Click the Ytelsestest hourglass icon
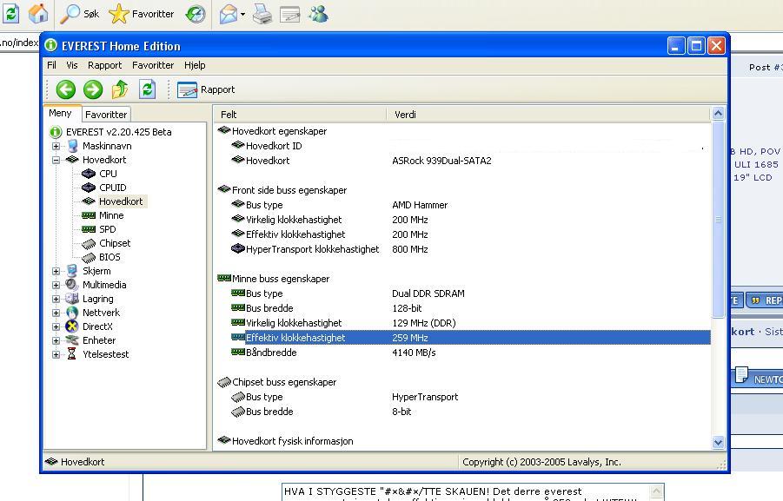The image size is (783, 501). pos(72,354)
